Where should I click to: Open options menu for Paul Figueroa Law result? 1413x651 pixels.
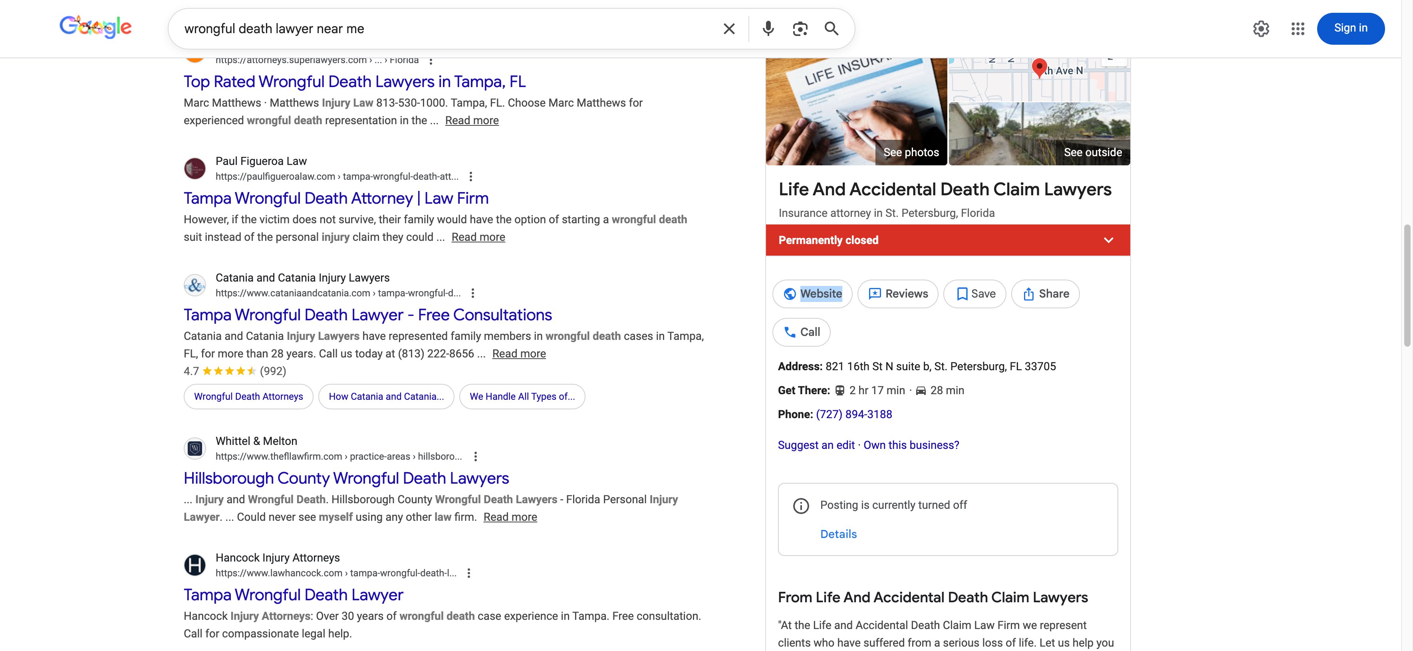470,177
